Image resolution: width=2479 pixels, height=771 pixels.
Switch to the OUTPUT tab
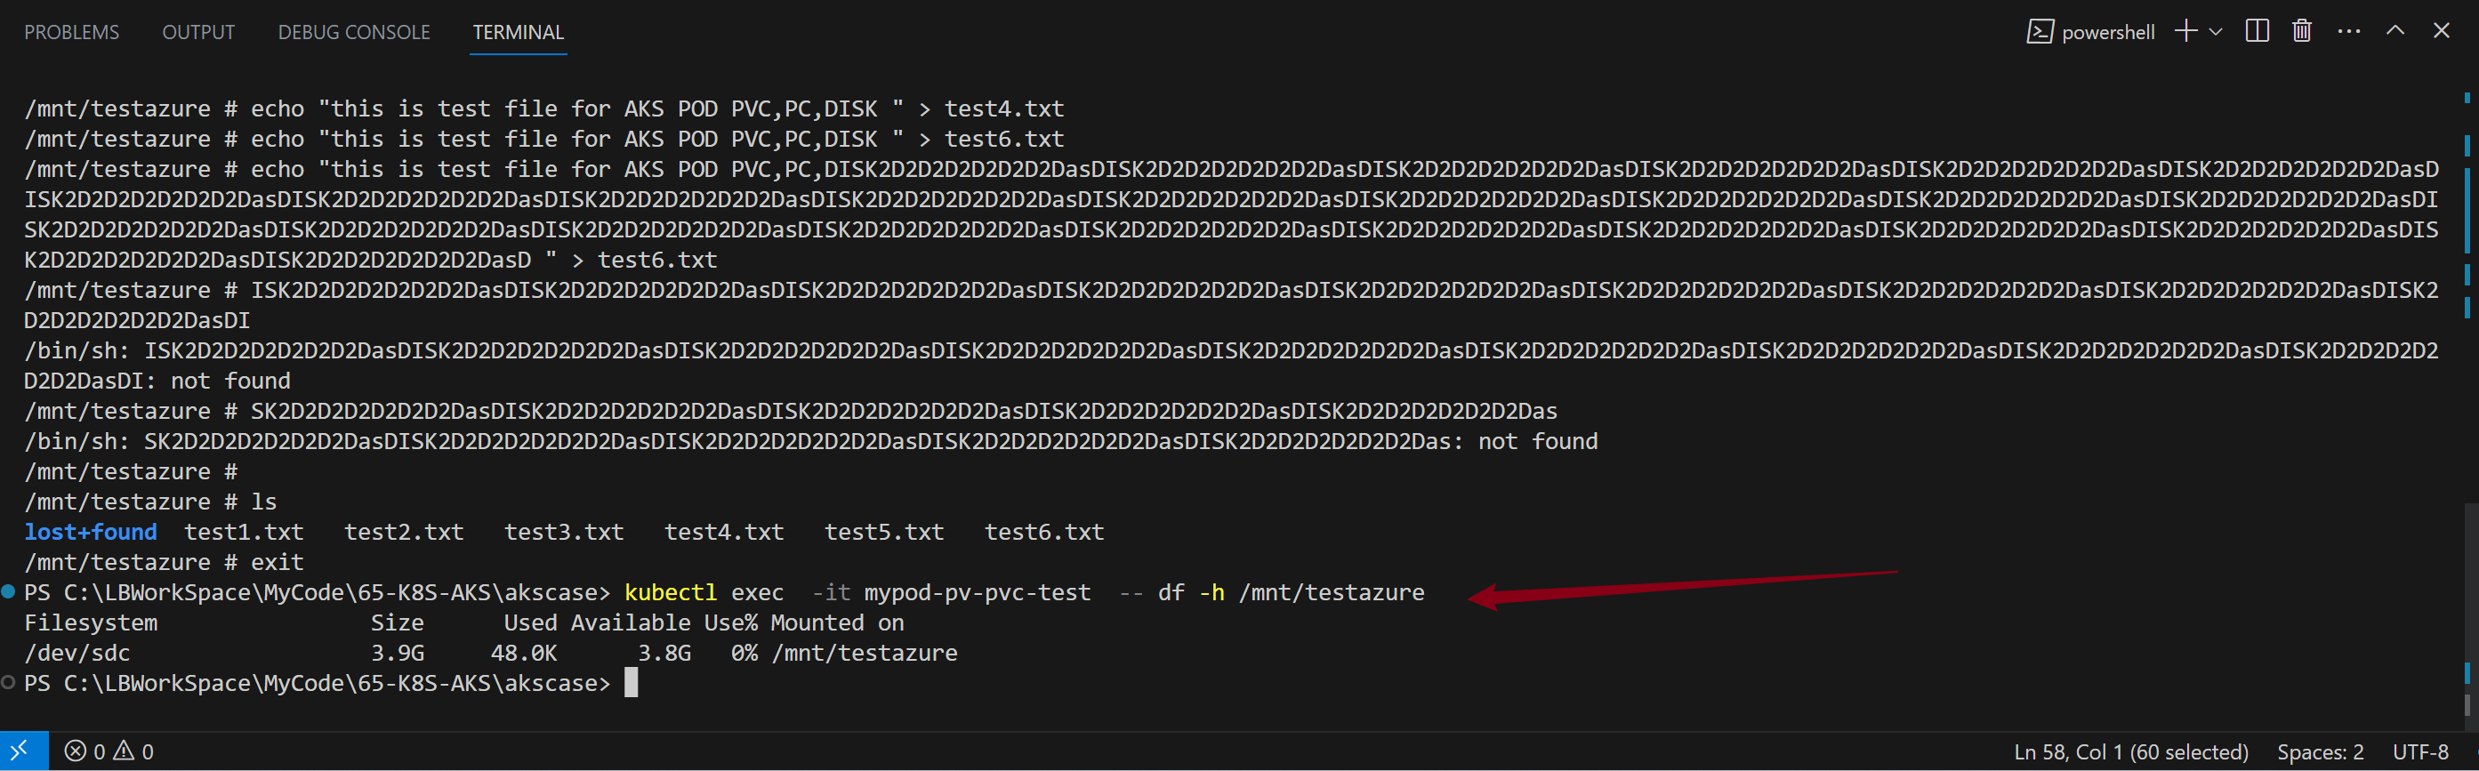click(x=198, y=33)
